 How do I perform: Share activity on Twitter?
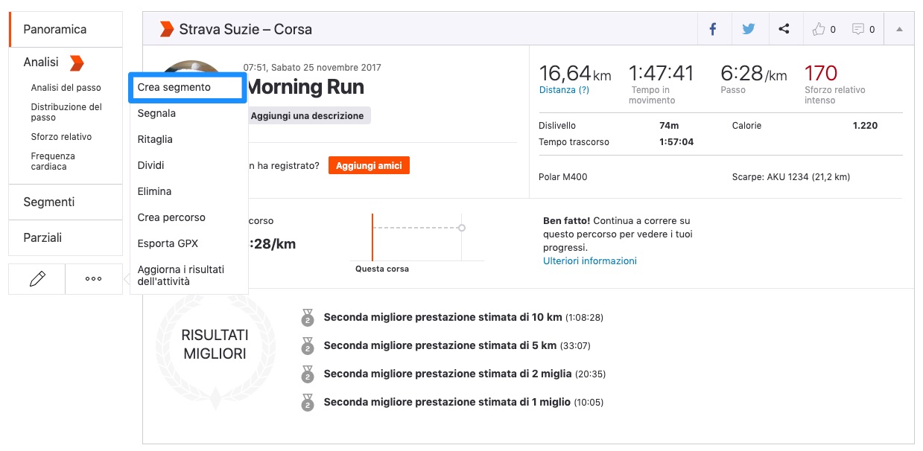(748, 29)
